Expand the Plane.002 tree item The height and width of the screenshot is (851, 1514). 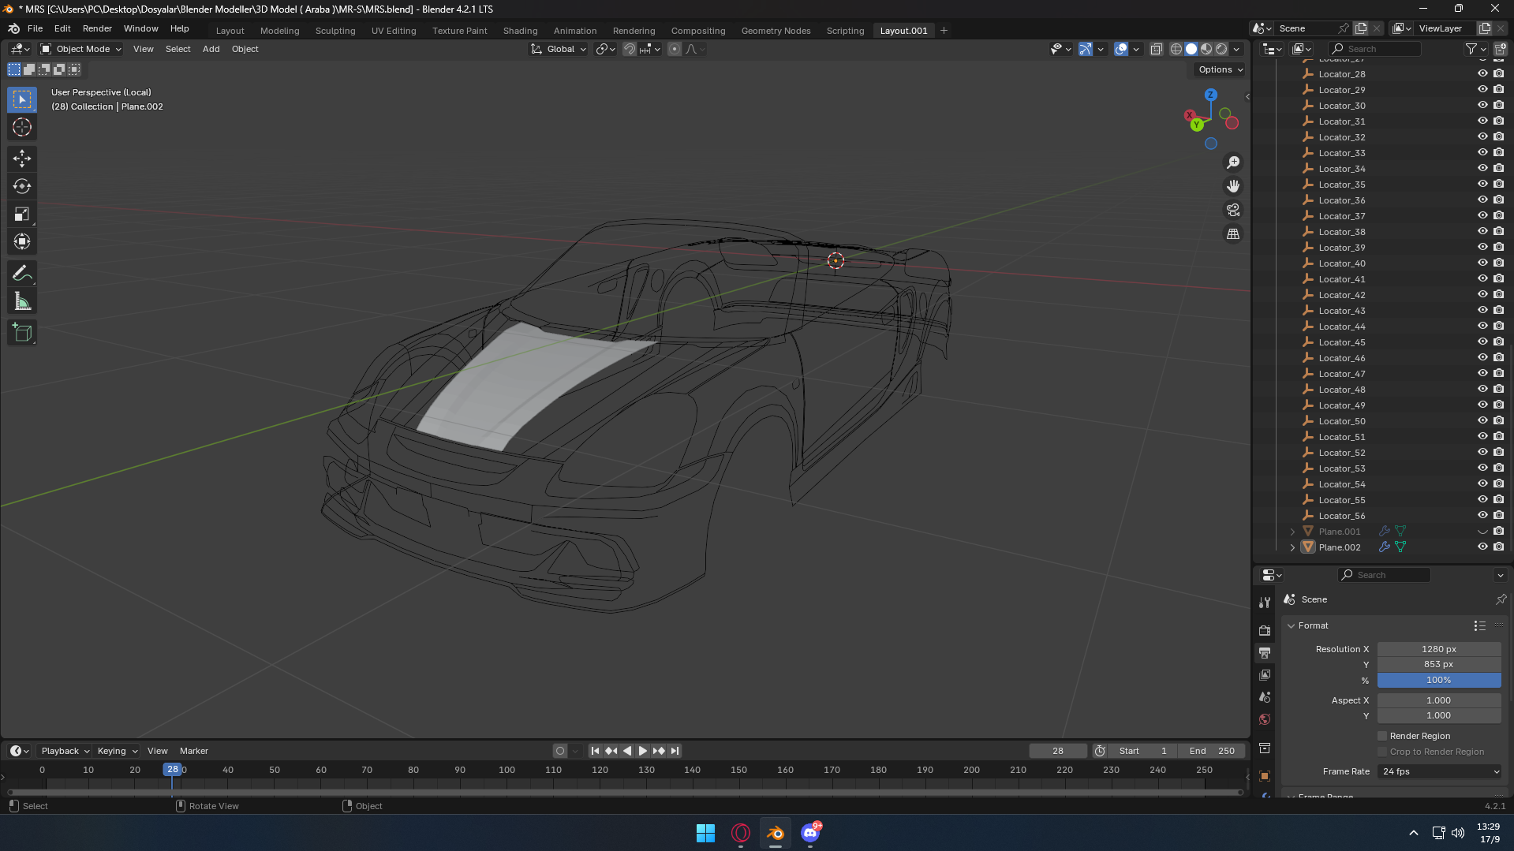click(1292, 547)
